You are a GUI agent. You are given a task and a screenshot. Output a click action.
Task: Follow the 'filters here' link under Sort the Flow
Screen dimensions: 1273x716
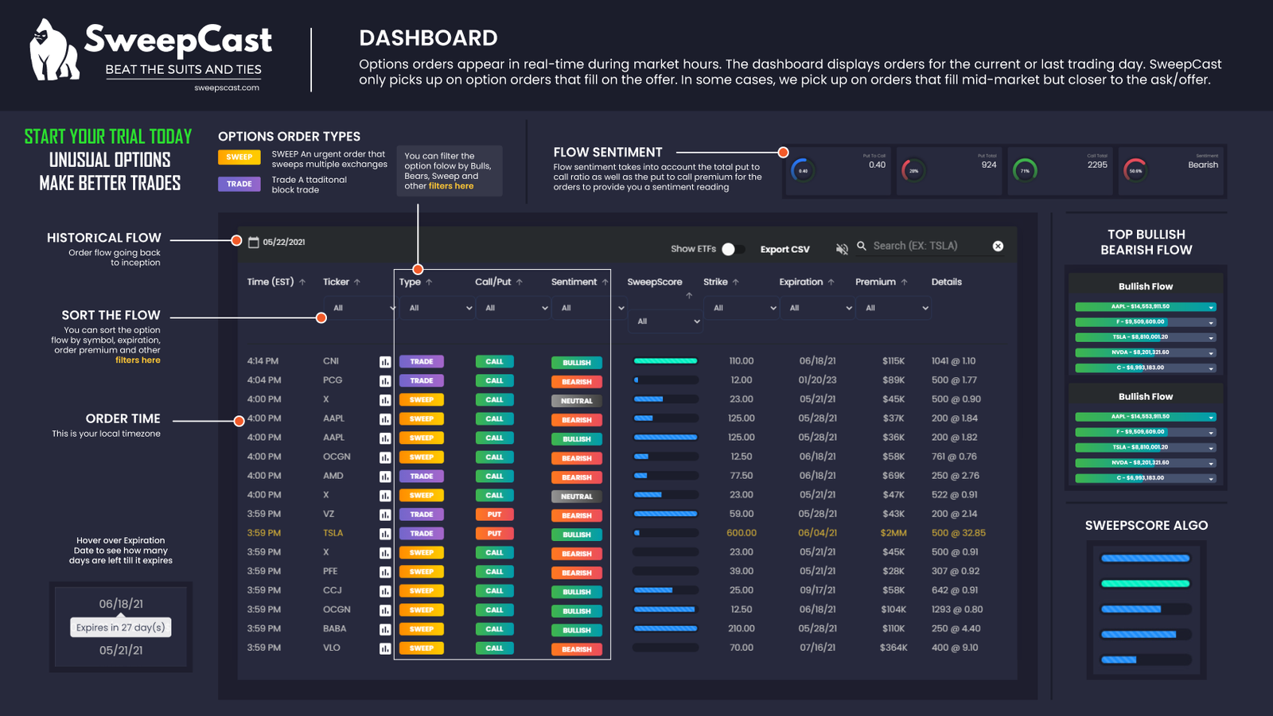[138, 360]
